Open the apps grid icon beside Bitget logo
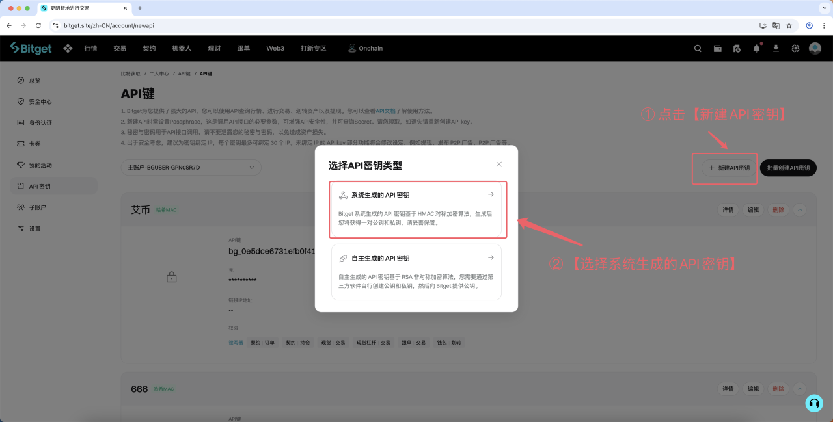 67,48
